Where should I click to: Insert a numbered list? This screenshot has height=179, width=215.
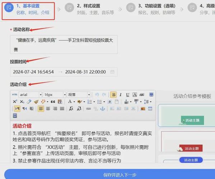pyautogui.click(x=90, y=102)
